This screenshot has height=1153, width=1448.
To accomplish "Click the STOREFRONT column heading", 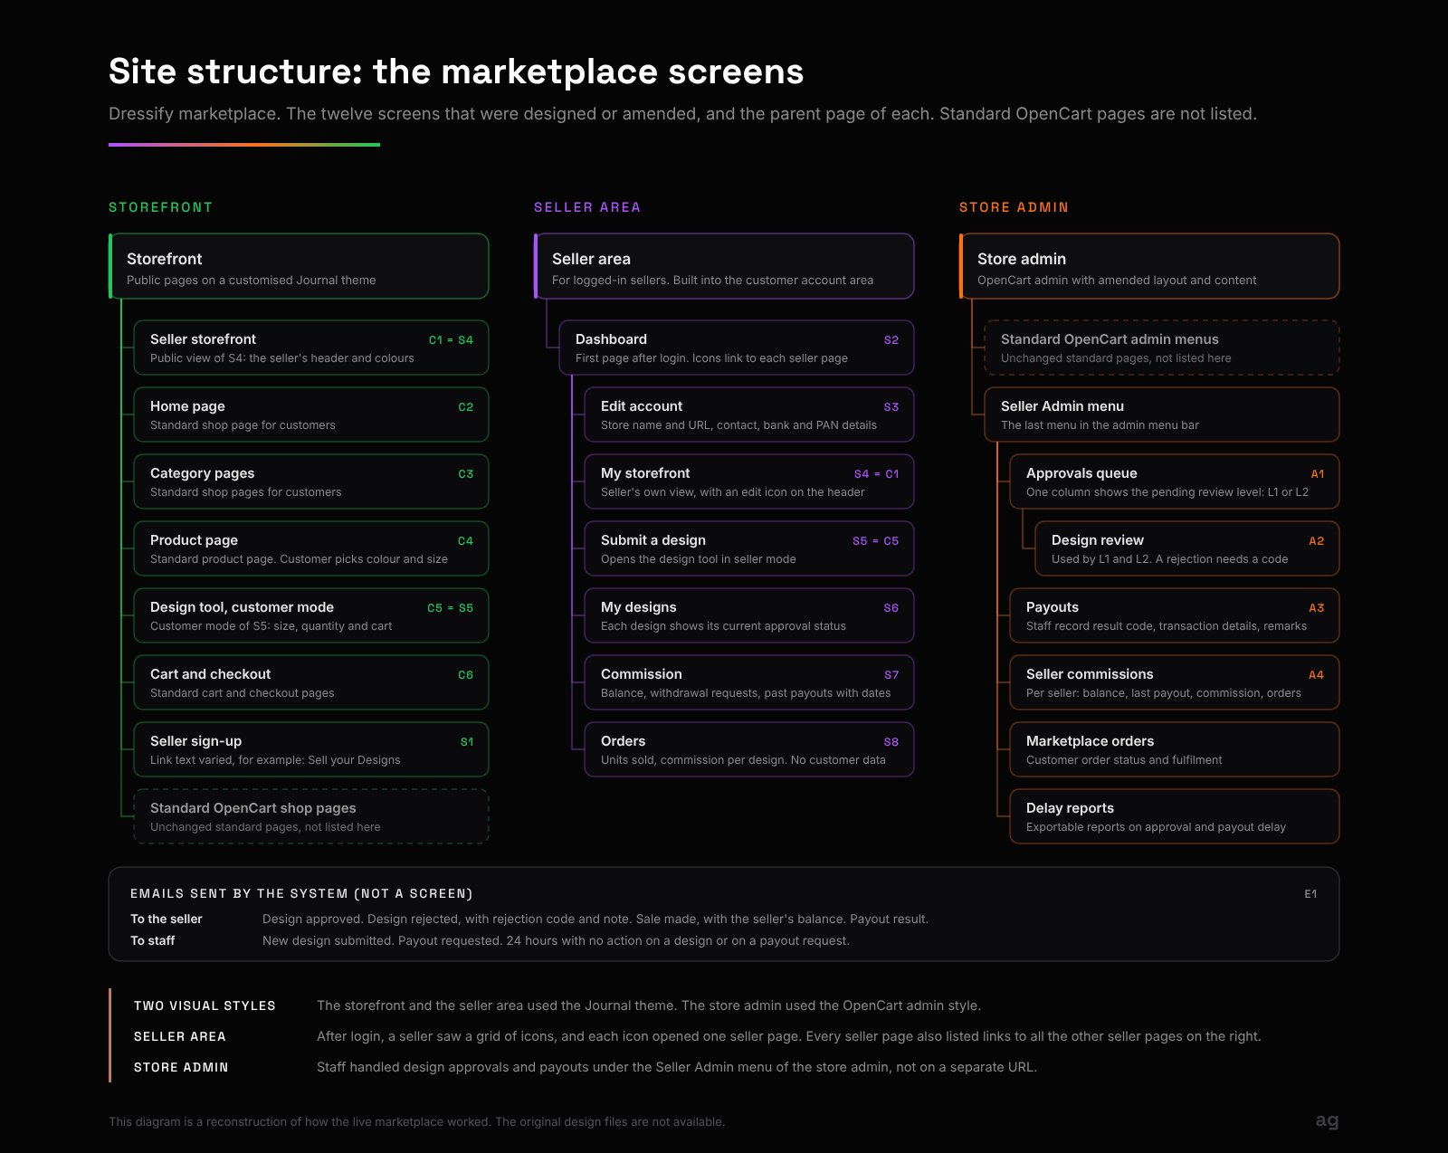I will pyautogui.click(x=161, y=207).
